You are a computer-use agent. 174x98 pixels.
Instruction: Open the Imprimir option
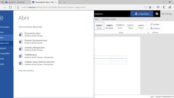(3, 48)
